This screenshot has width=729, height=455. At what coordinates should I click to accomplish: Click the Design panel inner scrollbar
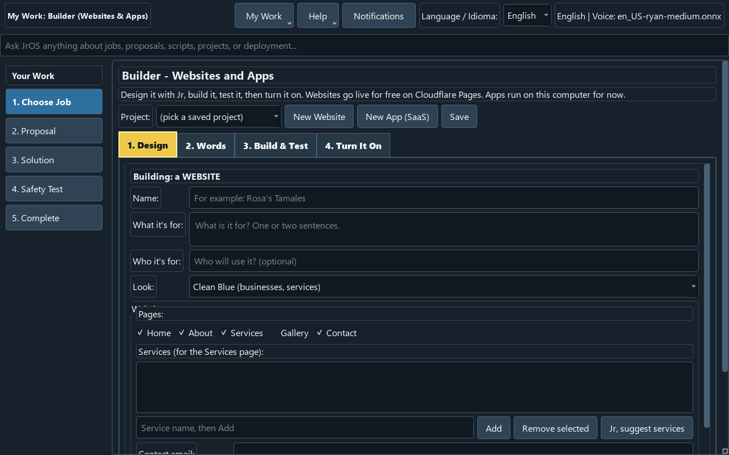click(707, 296)
